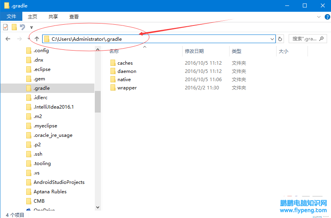Click the Properties icon in quick access toolbar
The image size is (331, 218).
coord(5,27)
